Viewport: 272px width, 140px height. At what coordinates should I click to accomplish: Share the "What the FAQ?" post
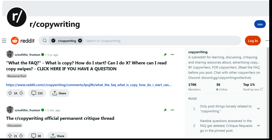(59, 93)
